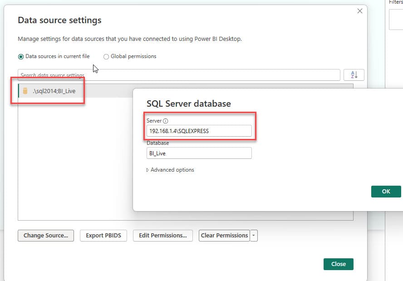Confirm SQL Server database with OK
Viewport: 403px width, 281px height.
386,191
